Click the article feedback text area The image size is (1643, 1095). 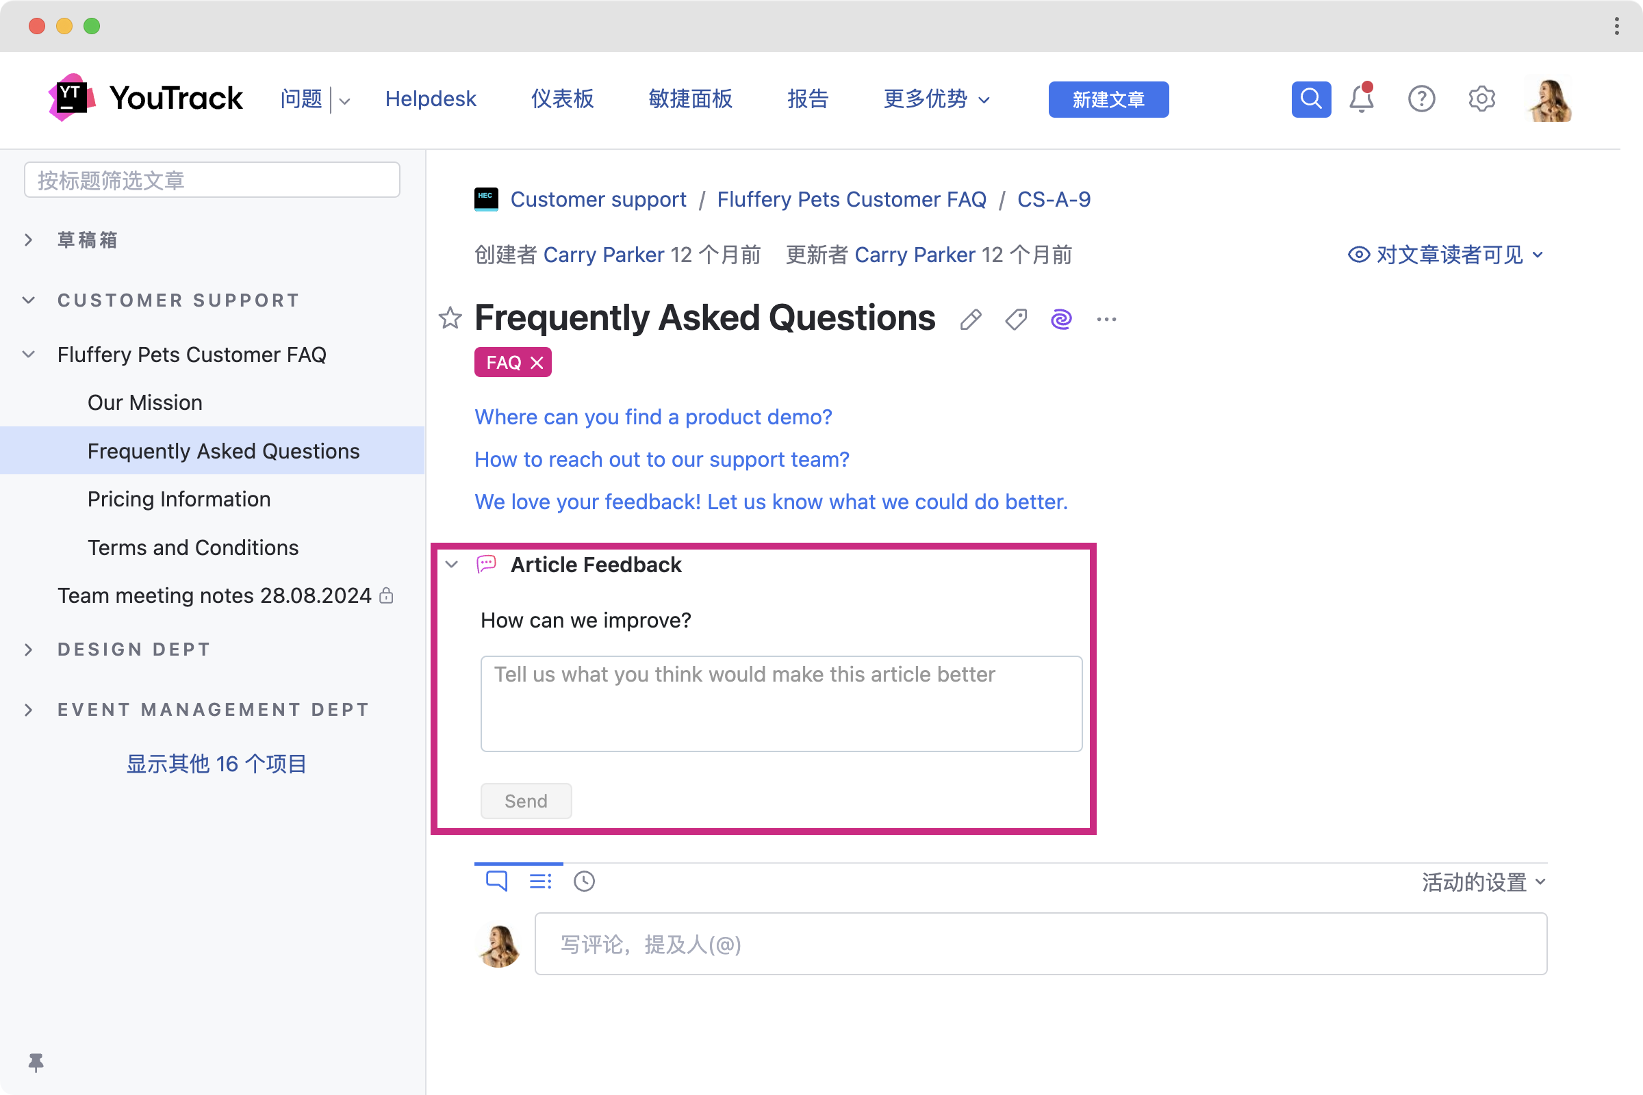[x=781, y=704]
